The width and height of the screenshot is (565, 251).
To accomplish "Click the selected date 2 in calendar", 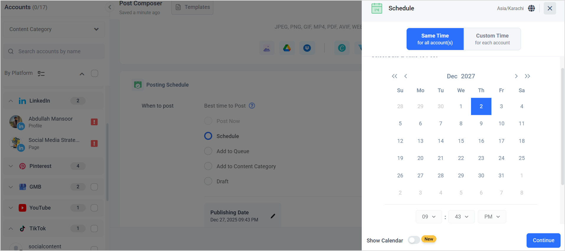I will tap(481, 106).
